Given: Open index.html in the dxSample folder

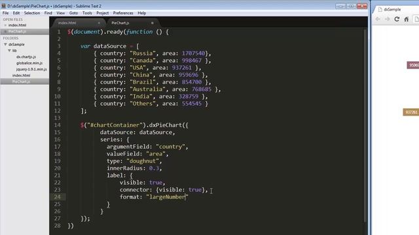Looking at the screenshot, I should pyautogui.click(x=21, y=76).
